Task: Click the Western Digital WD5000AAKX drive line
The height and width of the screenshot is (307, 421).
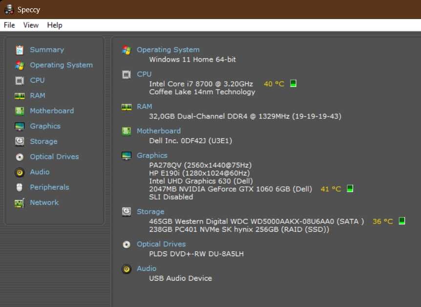Action: [x=257, y=221]
